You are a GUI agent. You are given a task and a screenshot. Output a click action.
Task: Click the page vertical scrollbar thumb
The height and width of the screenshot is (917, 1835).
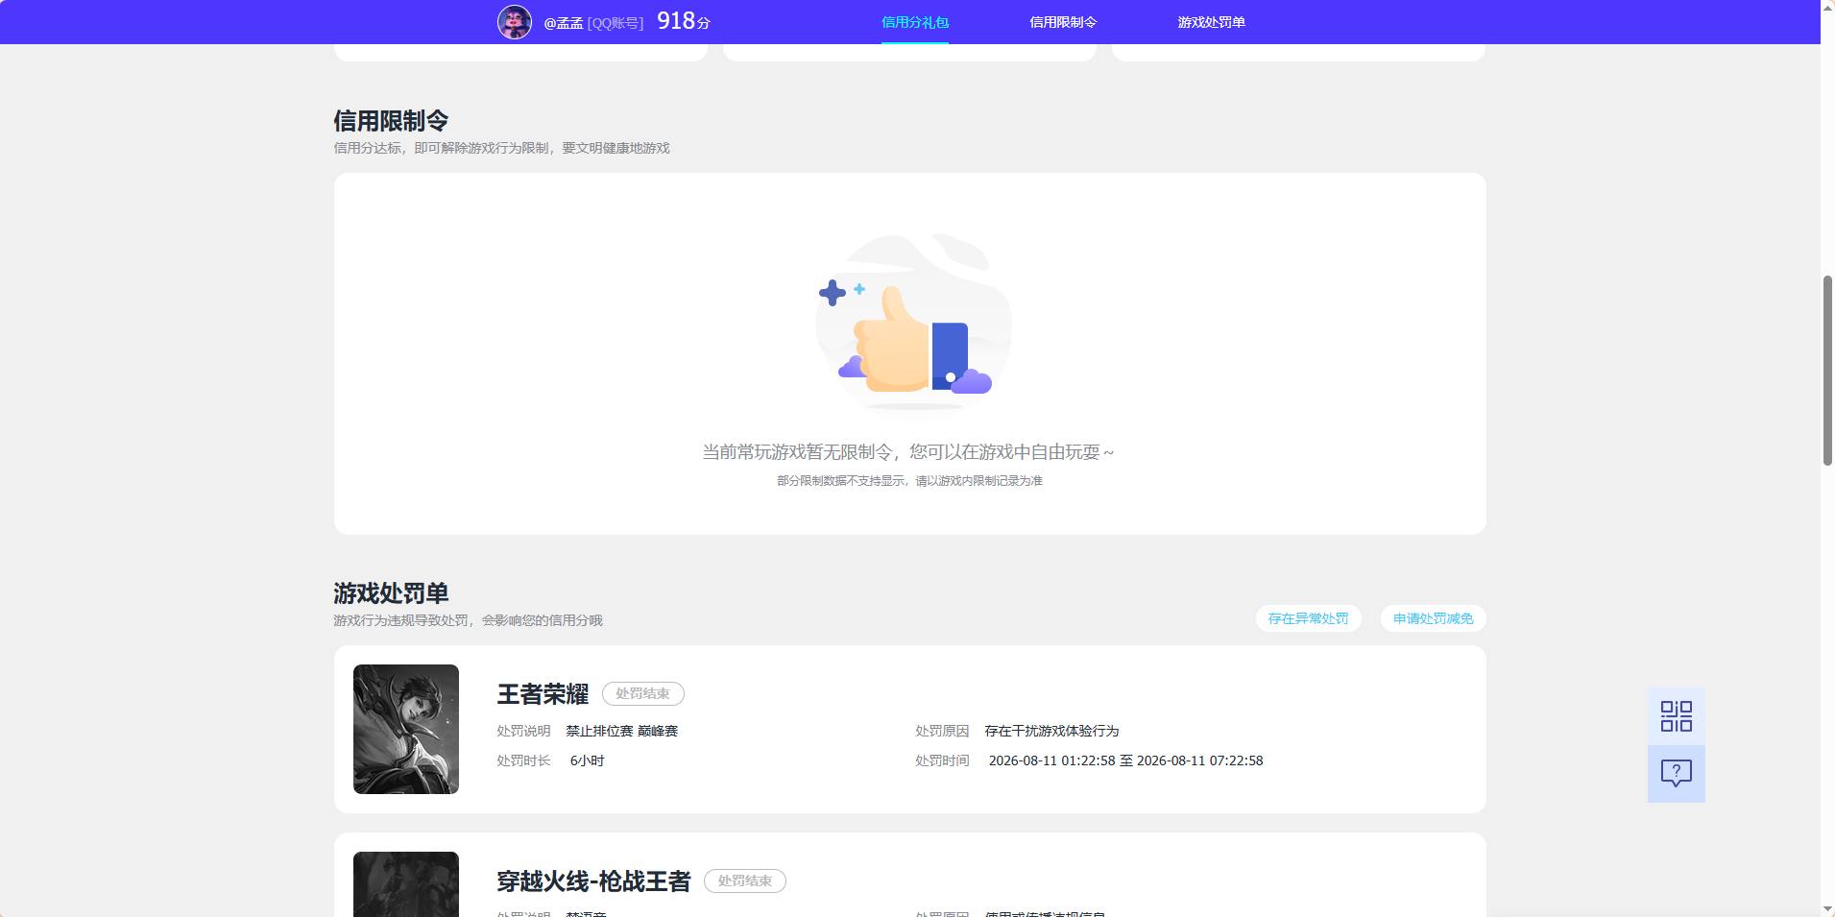click(1827, 370)
